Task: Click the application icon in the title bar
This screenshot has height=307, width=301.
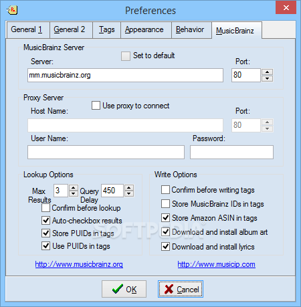Action: click(x=12, y=10)
